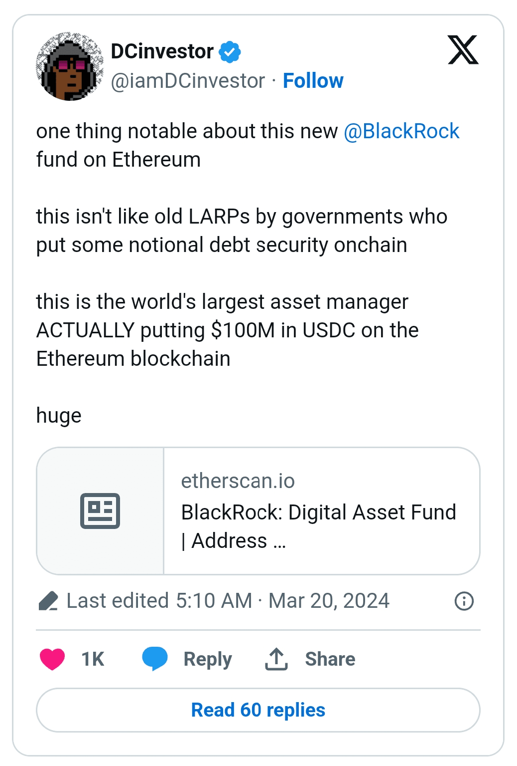The height and width of the screenshot is (766, 517).
Task: Click the blue verified badge
Action: coord(230,52)
